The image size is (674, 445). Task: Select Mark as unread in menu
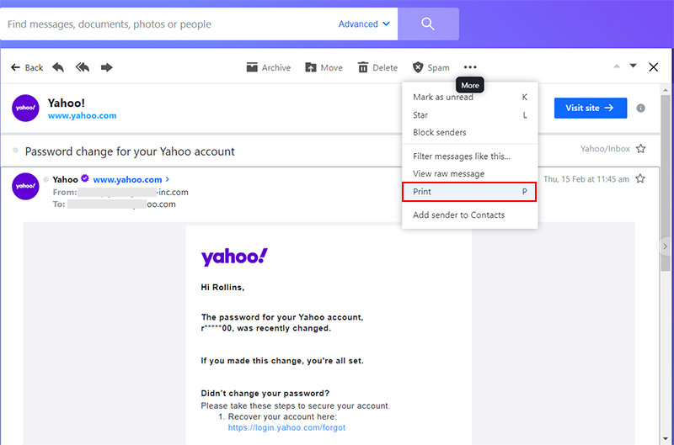pyautogui.click(x=470, y=98)
